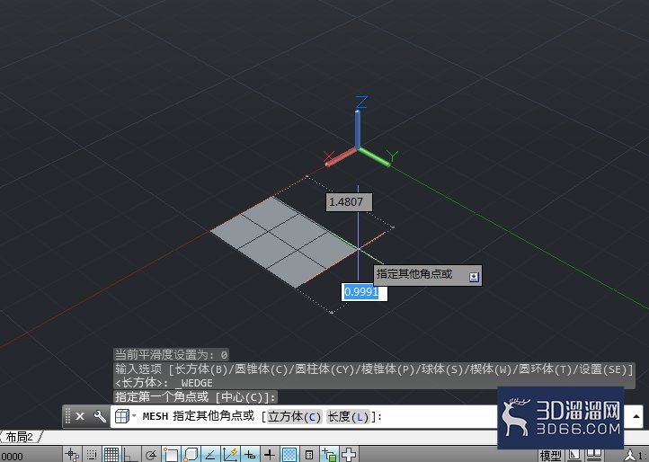Screen dimensions: 649x462
Task: Switch to 布局2 layout tab
Action: click(x=19, y=437)
